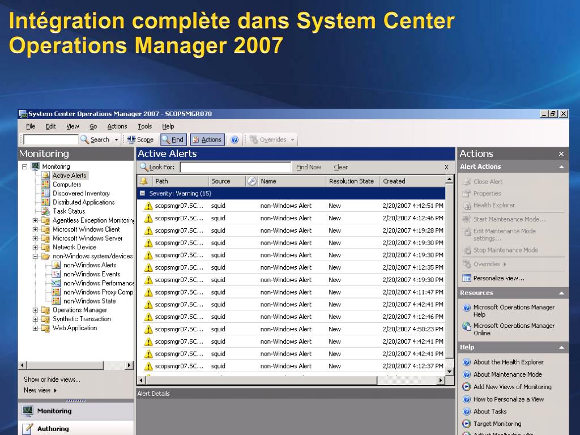Collapse the Help section in Actions pane
The image size is (580, 435).
pyautogui.click(x=561, y=347)
